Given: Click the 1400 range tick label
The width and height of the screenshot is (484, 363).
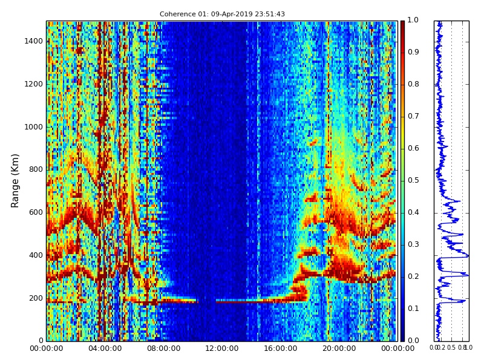Looking at the screenshot, I should [x=33, y=41].
